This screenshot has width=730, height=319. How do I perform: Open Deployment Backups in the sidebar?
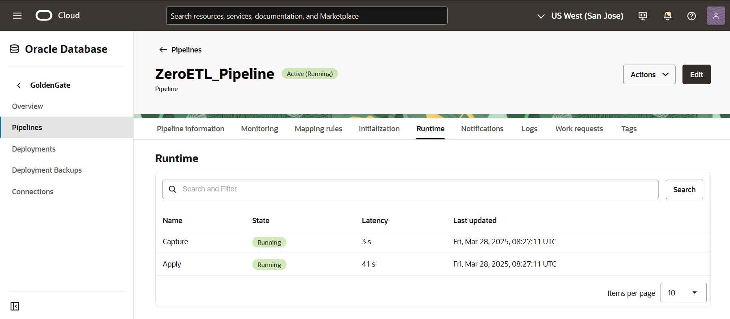point(47,170)
